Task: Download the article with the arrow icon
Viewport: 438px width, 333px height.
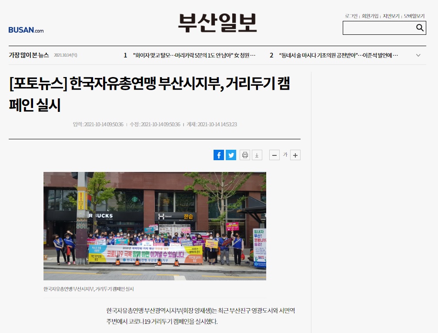Action: [257, 155]
